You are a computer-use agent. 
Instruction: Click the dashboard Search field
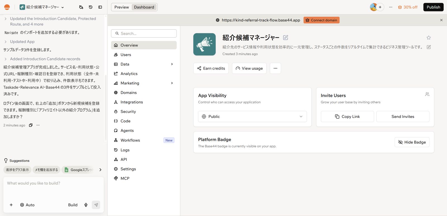(144, 33)
